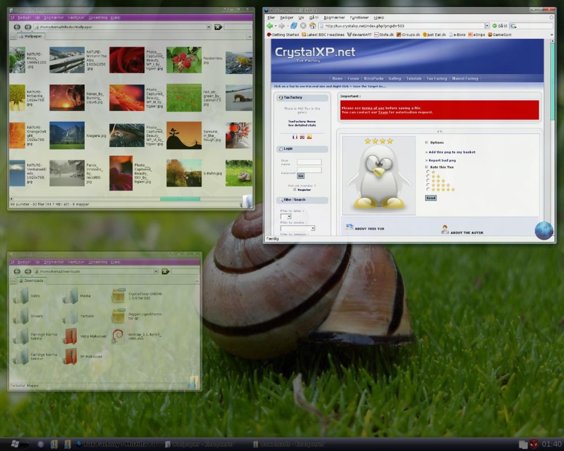
Task: Select the xvidcap .deb package file
Action: click(x=136, y=336)
